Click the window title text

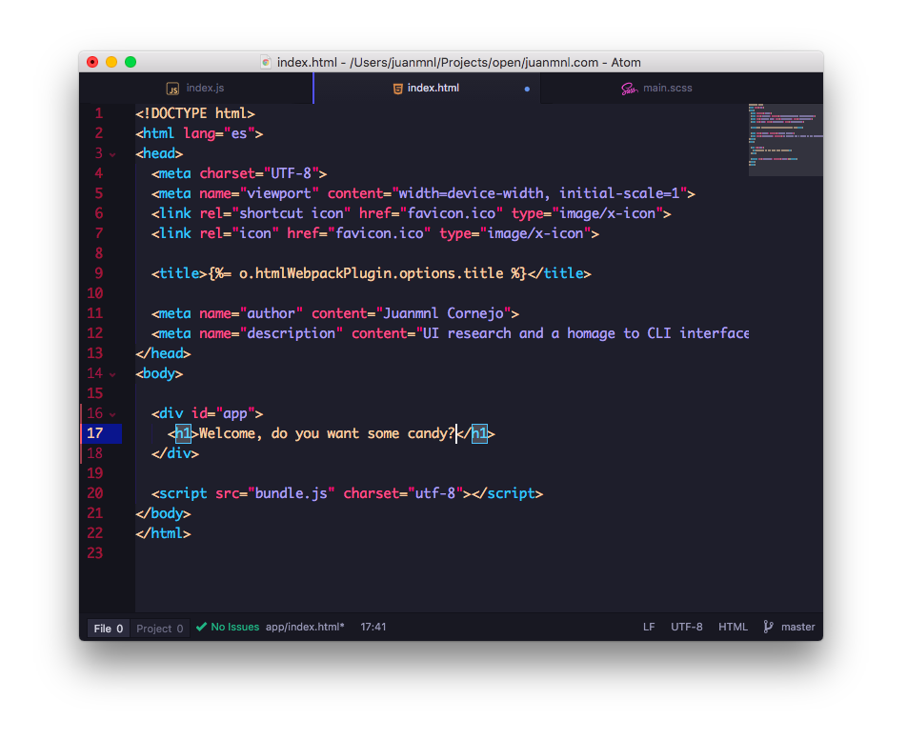[458, 62]
